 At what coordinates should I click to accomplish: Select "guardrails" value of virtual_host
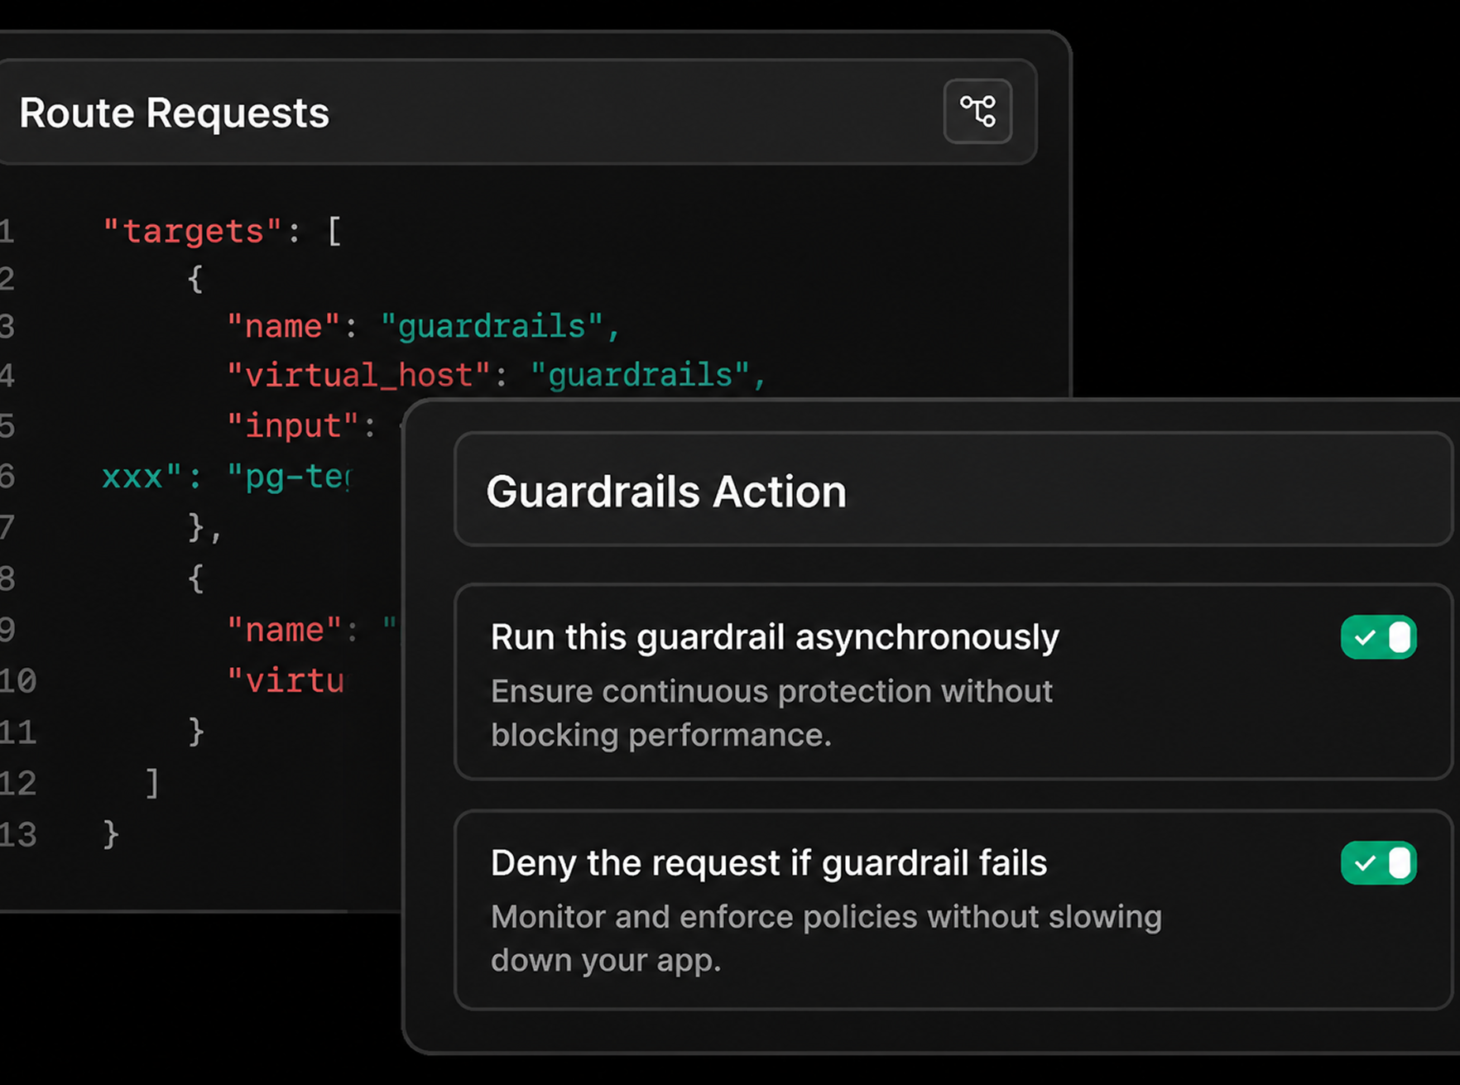[640, 376]
